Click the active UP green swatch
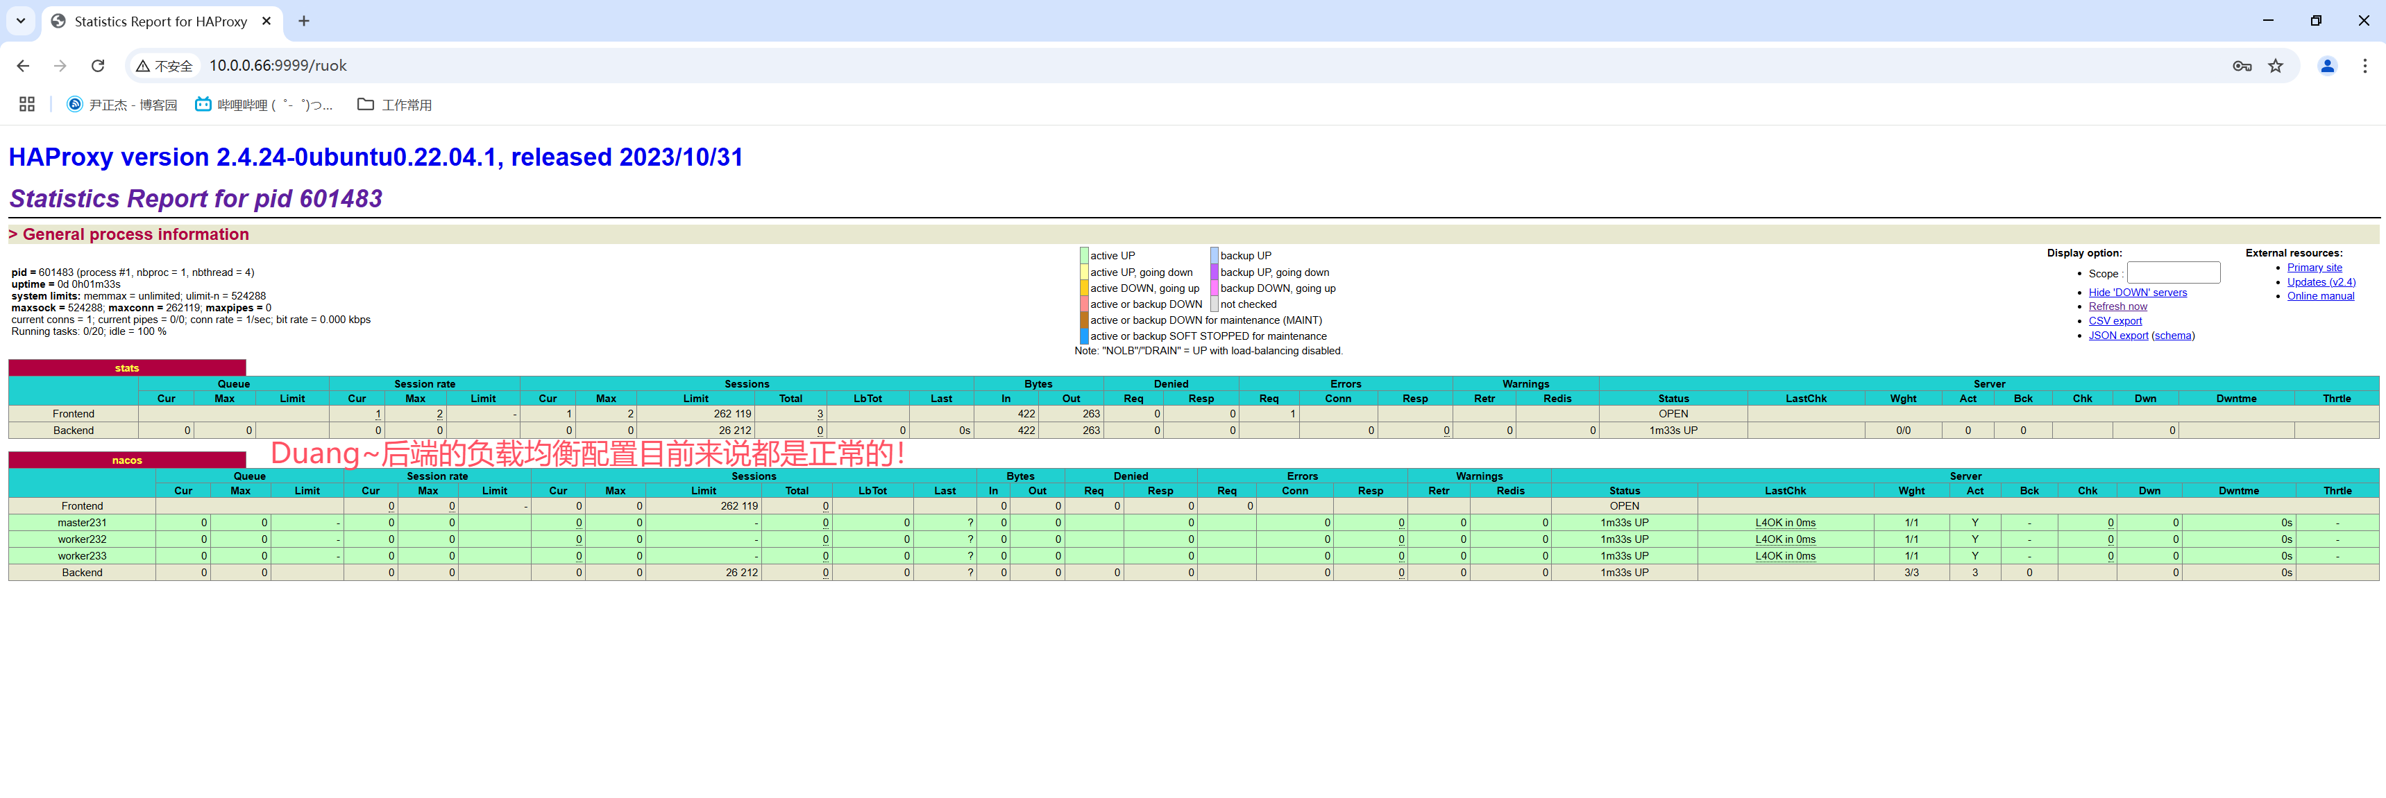 [x=1084, y=256]
